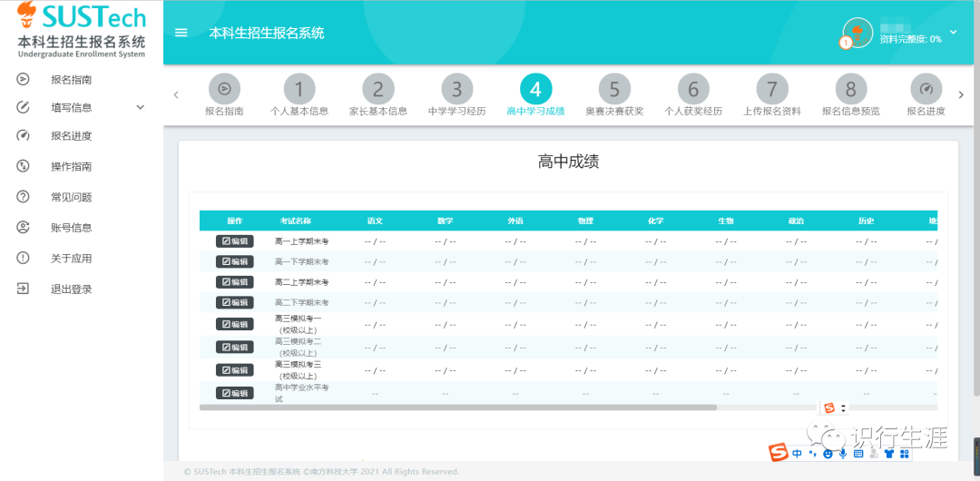This screenshot has width=980, height=481.
Task: Click the table's horizontal scrollbar
Action: 458,407
